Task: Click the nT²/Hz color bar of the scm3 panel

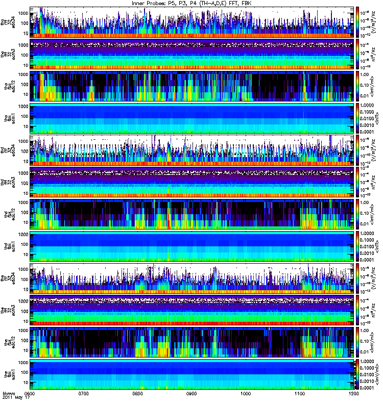Action: (357, 310)
